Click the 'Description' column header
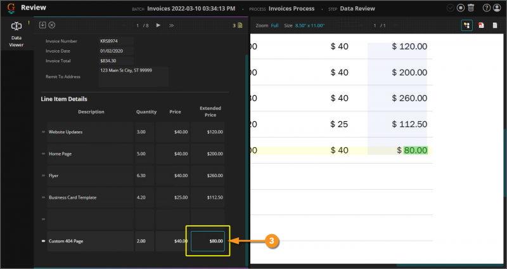This screenshot has height=269, width=507. point(91,112)
